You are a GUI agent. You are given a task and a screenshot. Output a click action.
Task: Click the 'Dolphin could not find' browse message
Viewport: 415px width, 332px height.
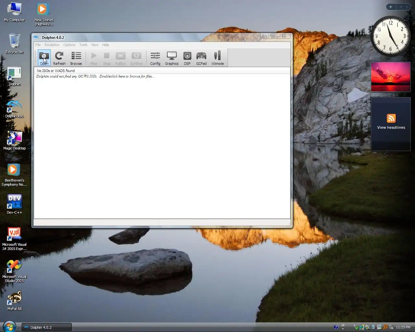(95, 77)
